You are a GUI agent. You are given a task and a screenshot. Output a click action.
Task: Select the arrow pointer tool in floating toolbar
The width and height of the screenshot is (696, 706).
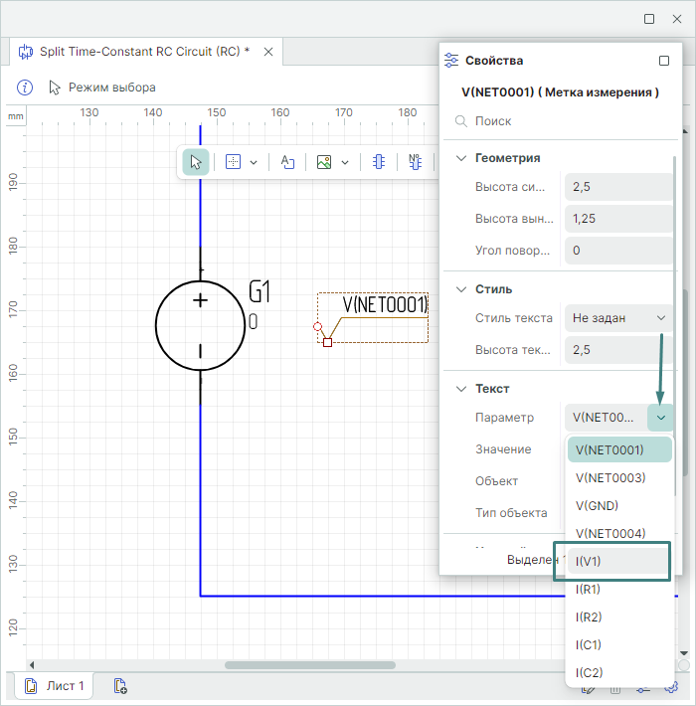click(196, 162)
